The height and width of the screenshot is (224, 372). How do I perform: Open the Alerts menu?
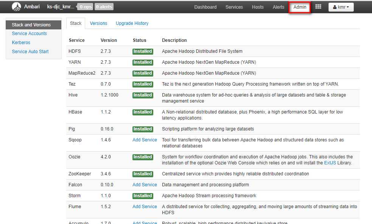point(278,7)
